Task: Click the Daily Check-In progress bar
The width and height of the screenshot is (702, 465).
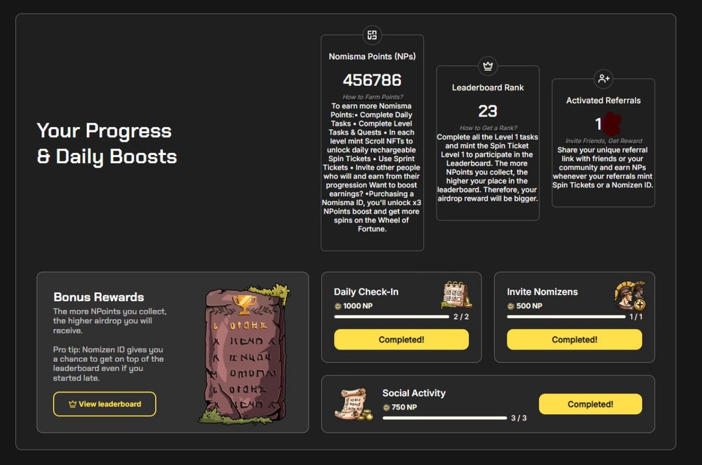Action: coord(391,317)
